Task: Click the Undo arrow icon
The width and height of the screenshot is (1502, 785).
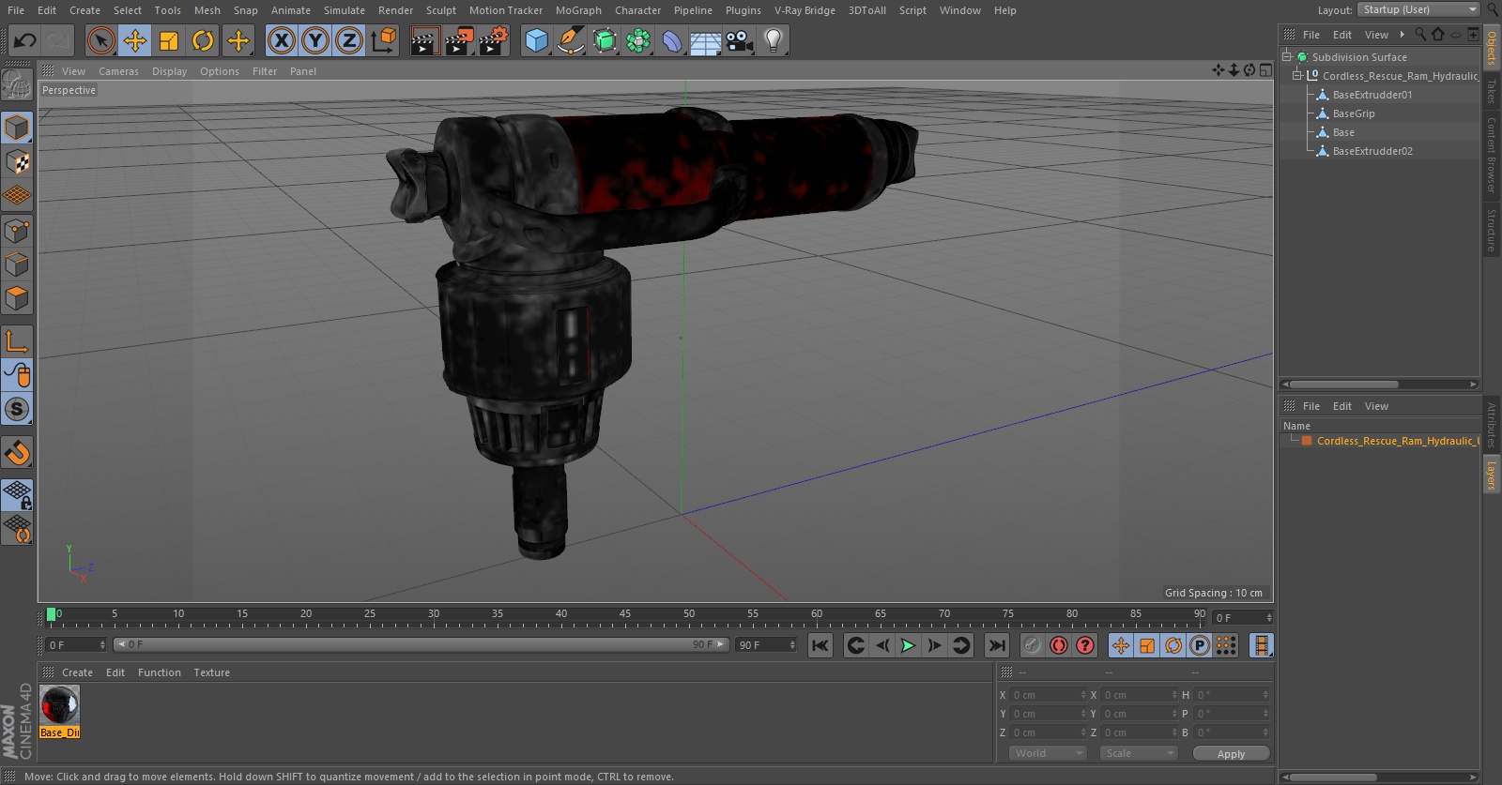Action: (24, 40)
